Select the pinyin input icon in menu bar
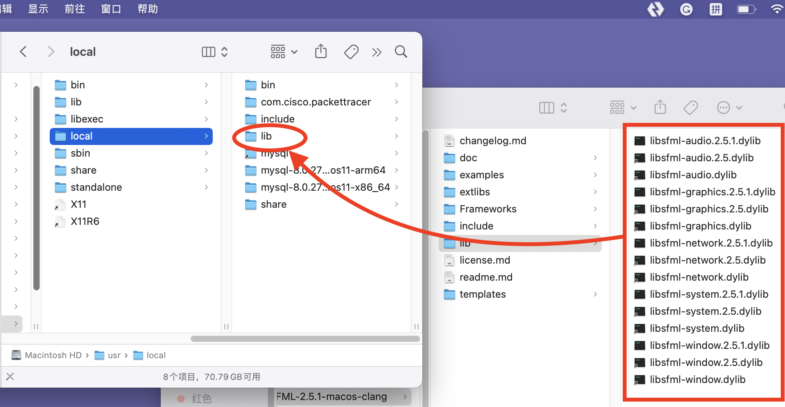The image size is (785, 407). tap(716, 9)
